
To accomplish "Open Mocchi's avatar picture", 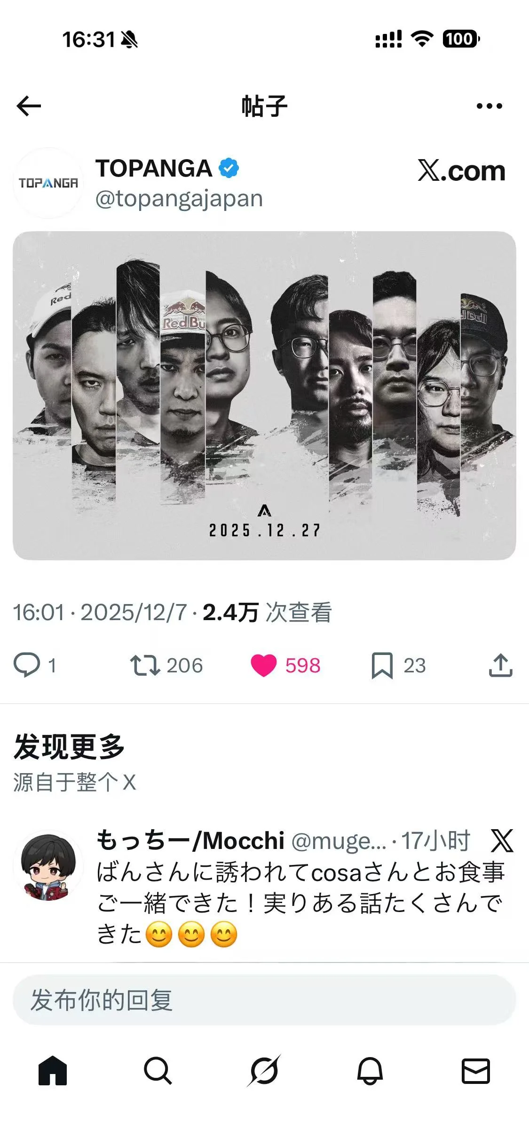I will (x=48, y=866).
